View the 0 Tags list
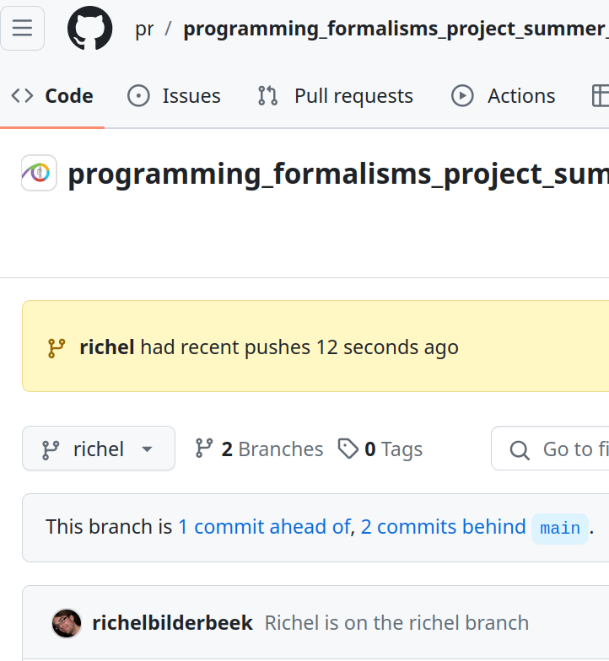609x661 pixels. point(380,449)
